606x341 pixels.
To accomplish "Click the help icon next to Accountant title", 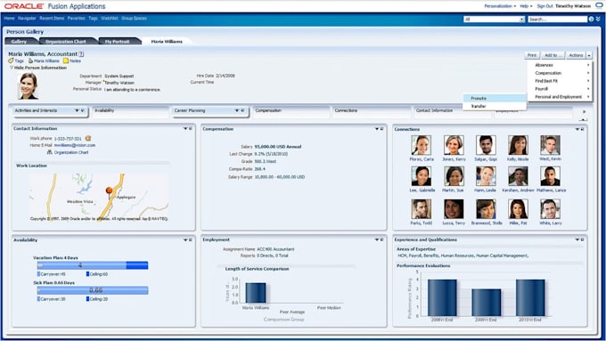I will pyautogui.click(x=81, y=54).
